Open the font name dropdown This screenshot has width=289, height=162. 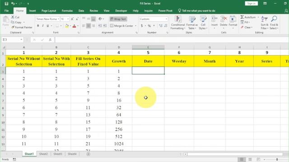tap(58, 19)
